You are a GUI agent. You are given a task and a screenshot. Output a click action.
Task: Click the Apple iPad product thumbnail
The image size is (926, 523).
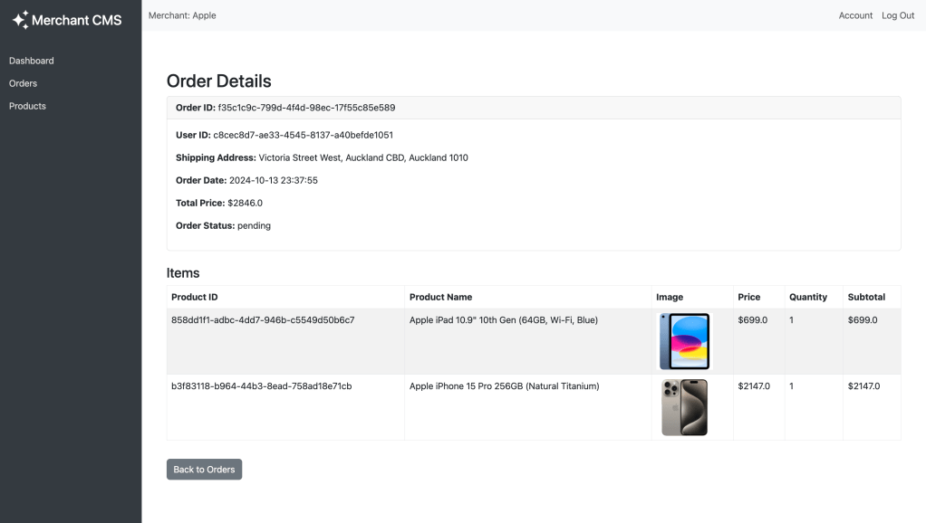click(x=684, y=341)
